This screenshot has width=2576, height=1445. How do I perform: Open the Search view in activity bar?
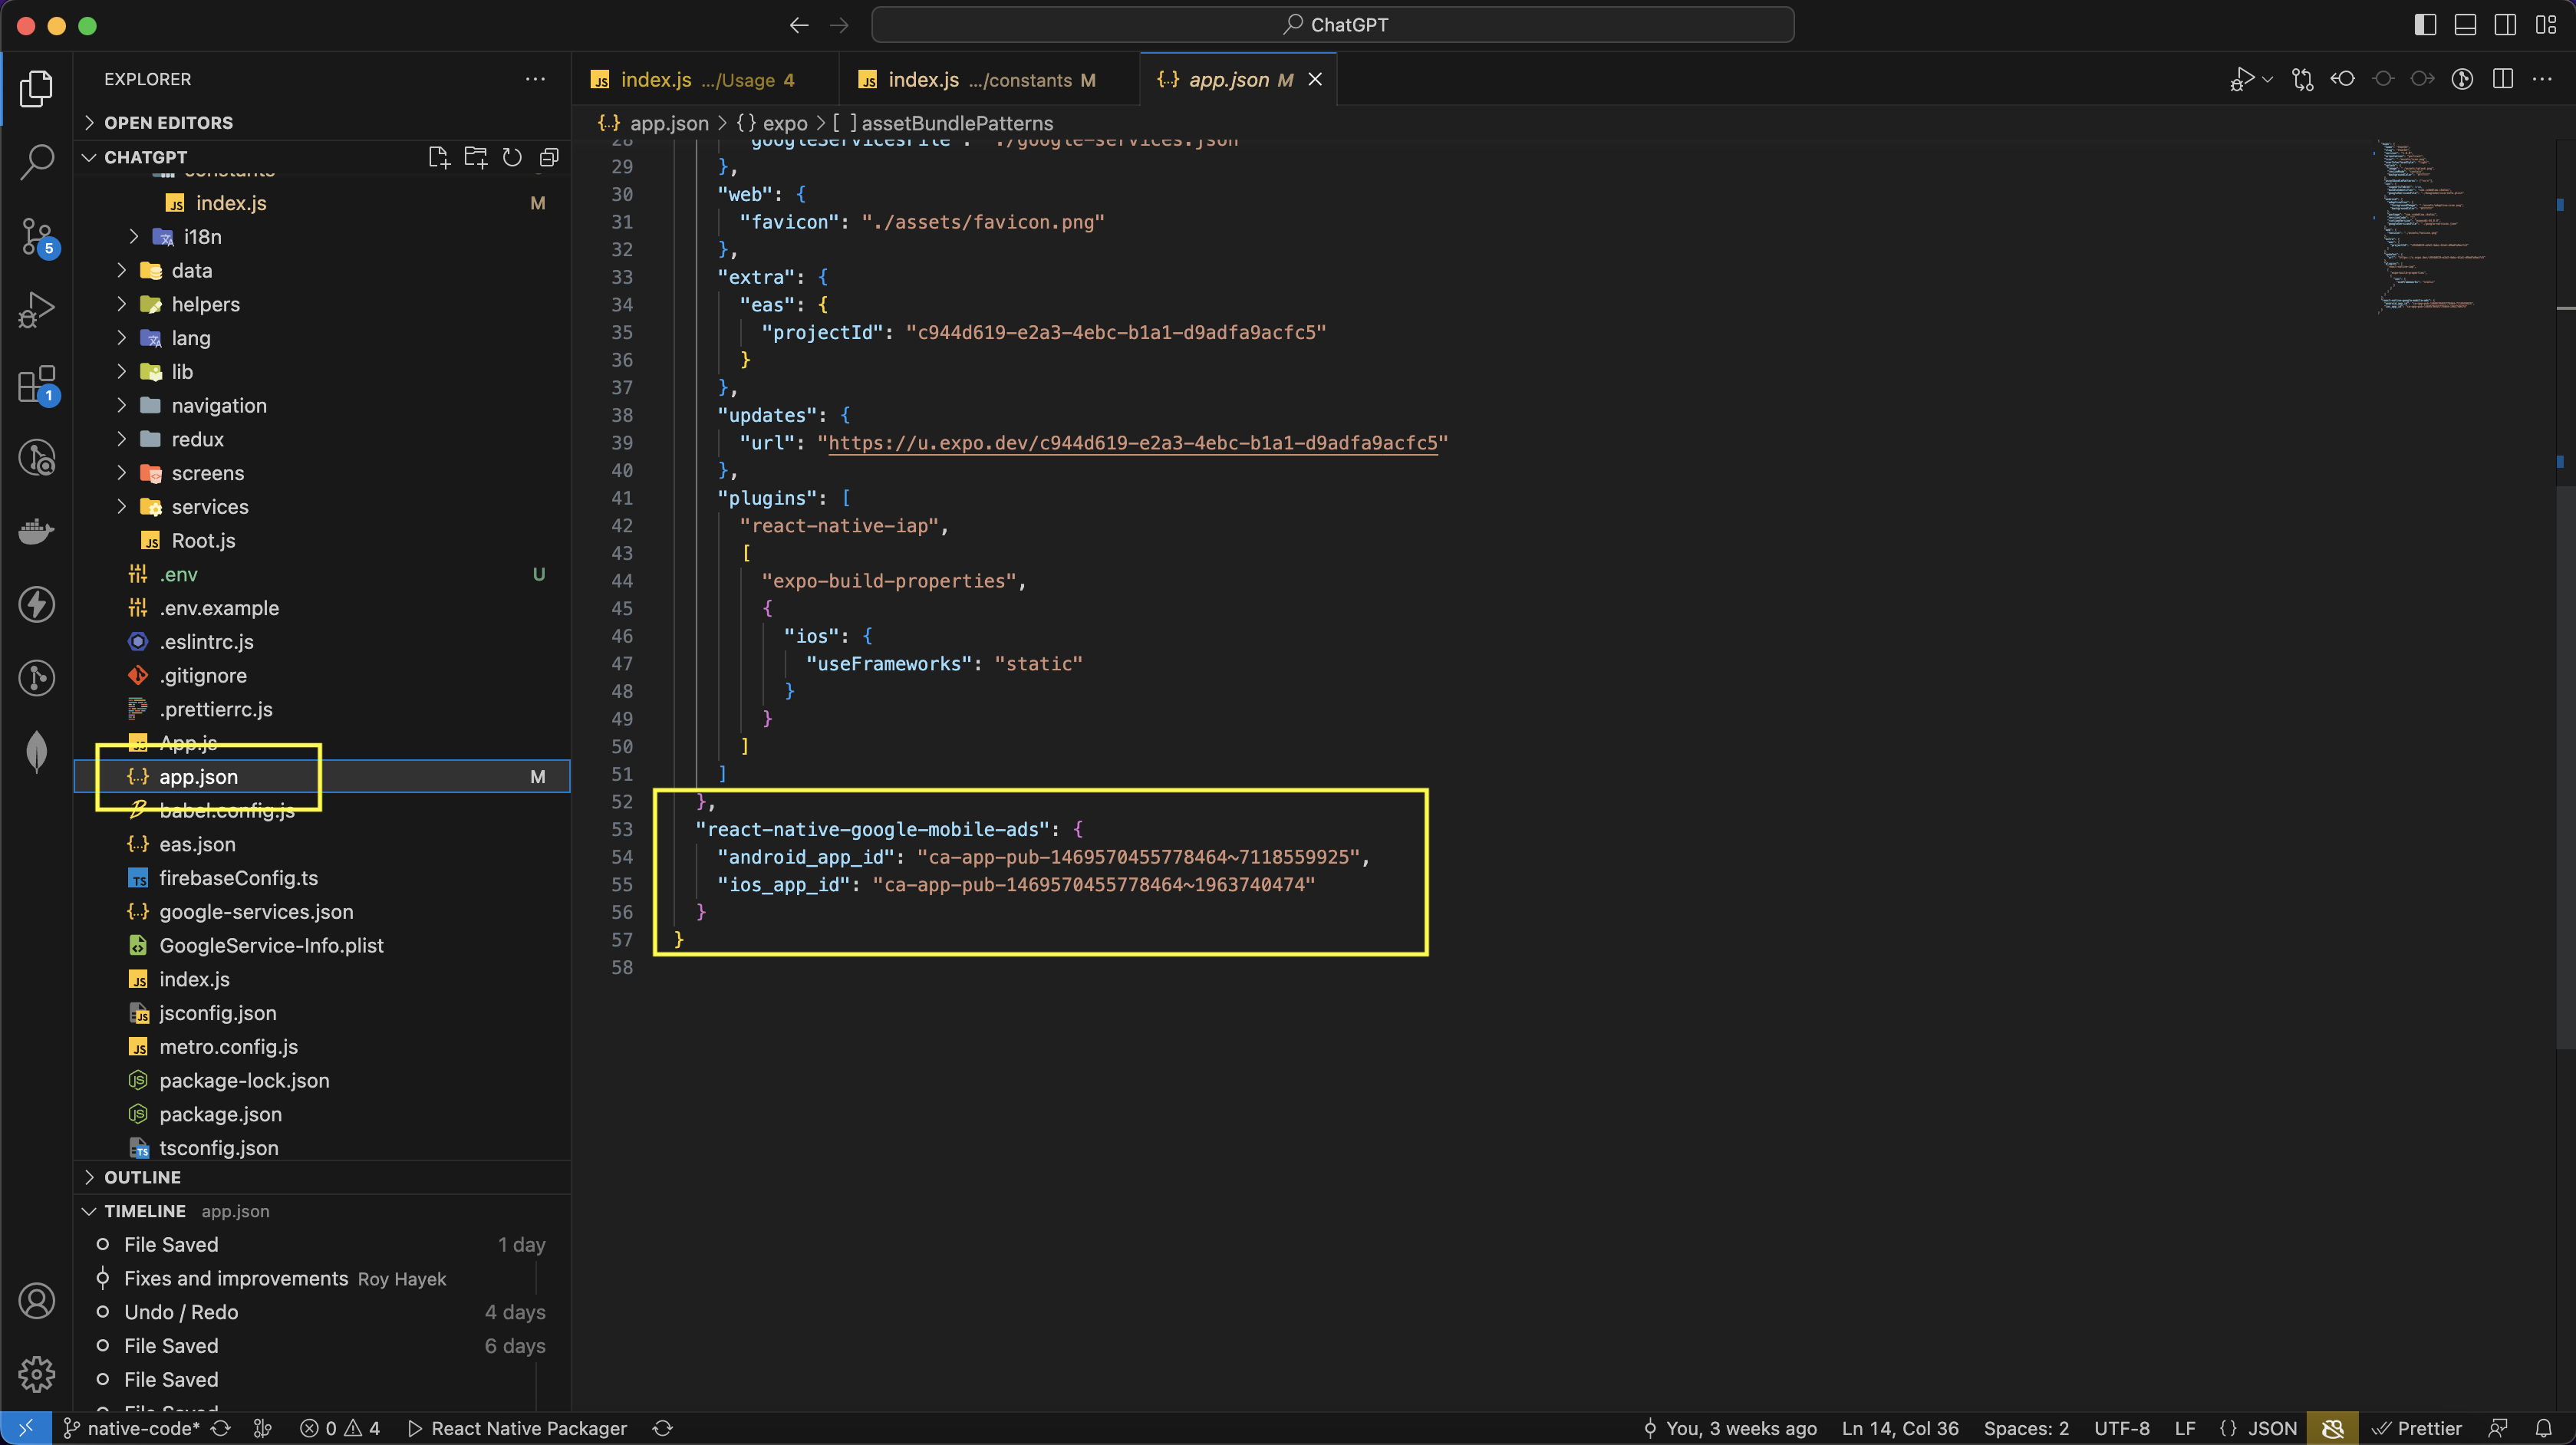tap(36, 162)
